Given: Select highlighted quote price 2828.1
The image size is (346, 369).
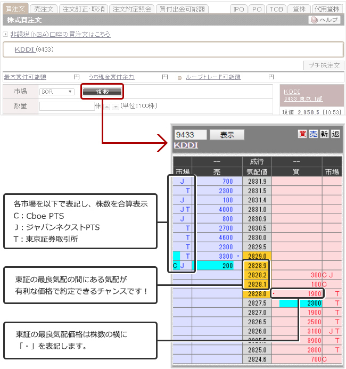Looking at the screenshot, I should (257, 284).
